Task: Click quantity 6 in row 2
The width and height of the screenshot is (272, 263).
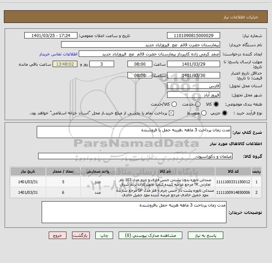Action: (63, 192)
